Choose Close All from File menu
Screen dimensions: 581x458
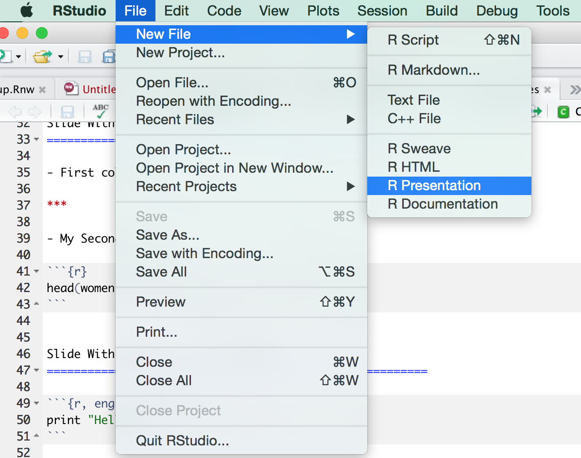pos(241,380)
